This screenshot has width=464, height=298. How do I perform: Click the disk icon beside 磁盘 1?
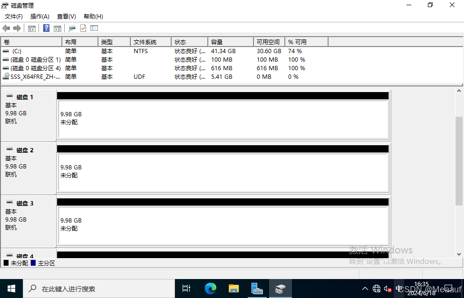10,96
